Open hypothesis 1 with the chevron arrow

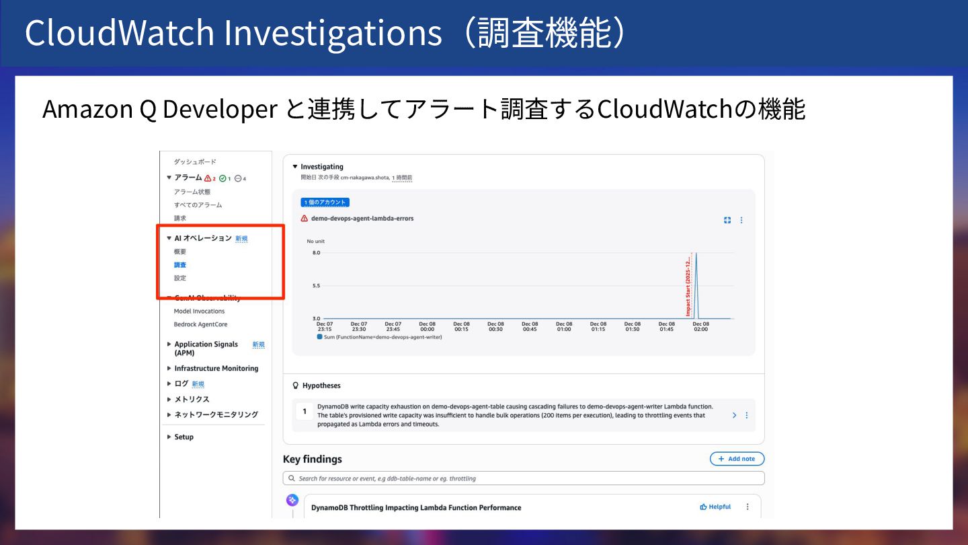pyautogui.click(x=734, y=415)
